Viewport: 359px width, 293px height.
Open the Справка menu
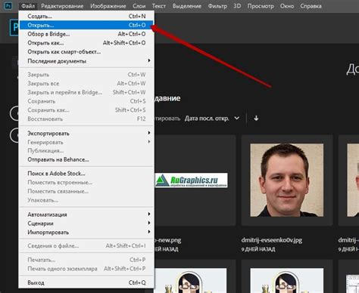311,6
